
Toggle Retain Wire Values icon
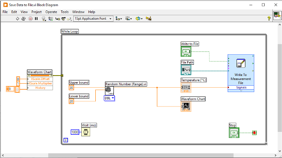(51, 18)
